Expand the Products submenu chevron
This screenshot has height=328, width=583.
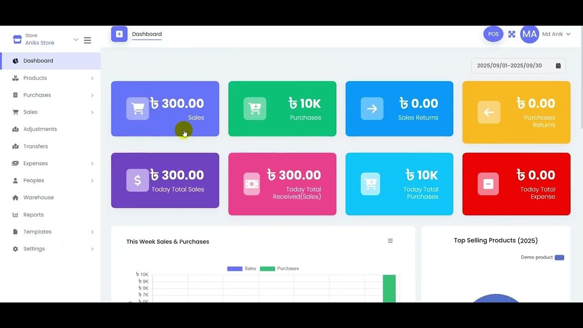click(x=92, y=78)
